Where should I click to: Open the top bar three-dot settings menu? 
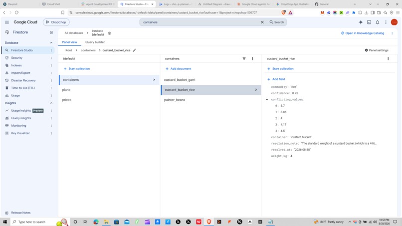386,22
